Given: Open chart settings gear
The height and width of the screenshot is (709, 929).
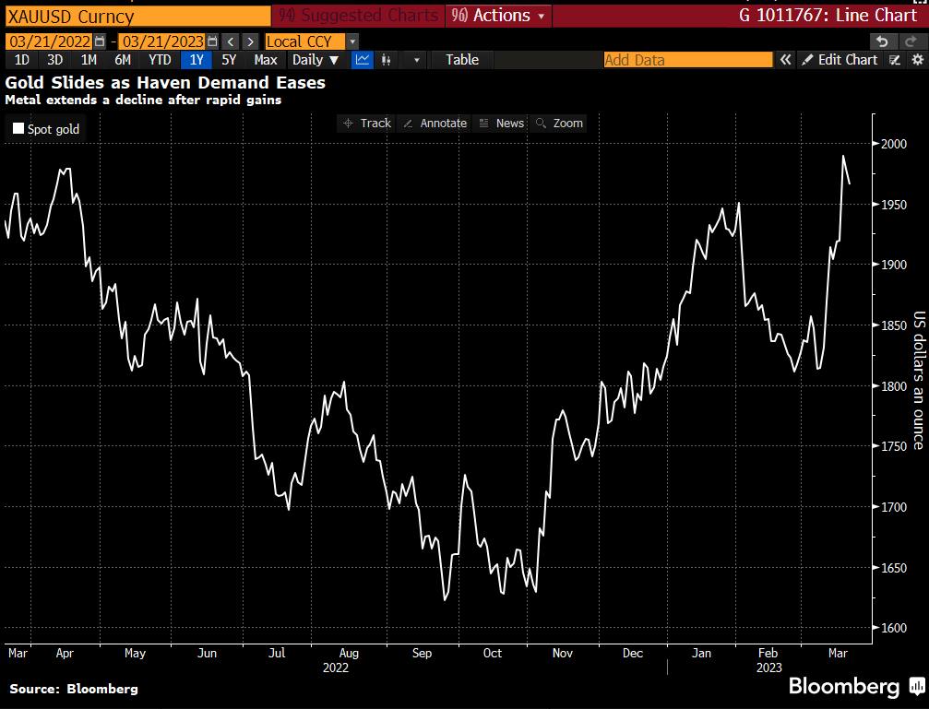Looking at the screenshot, I should pos(917,60).
